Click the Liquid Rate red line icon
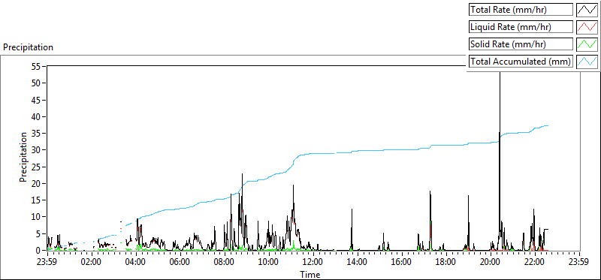 (x=587, y=27)
